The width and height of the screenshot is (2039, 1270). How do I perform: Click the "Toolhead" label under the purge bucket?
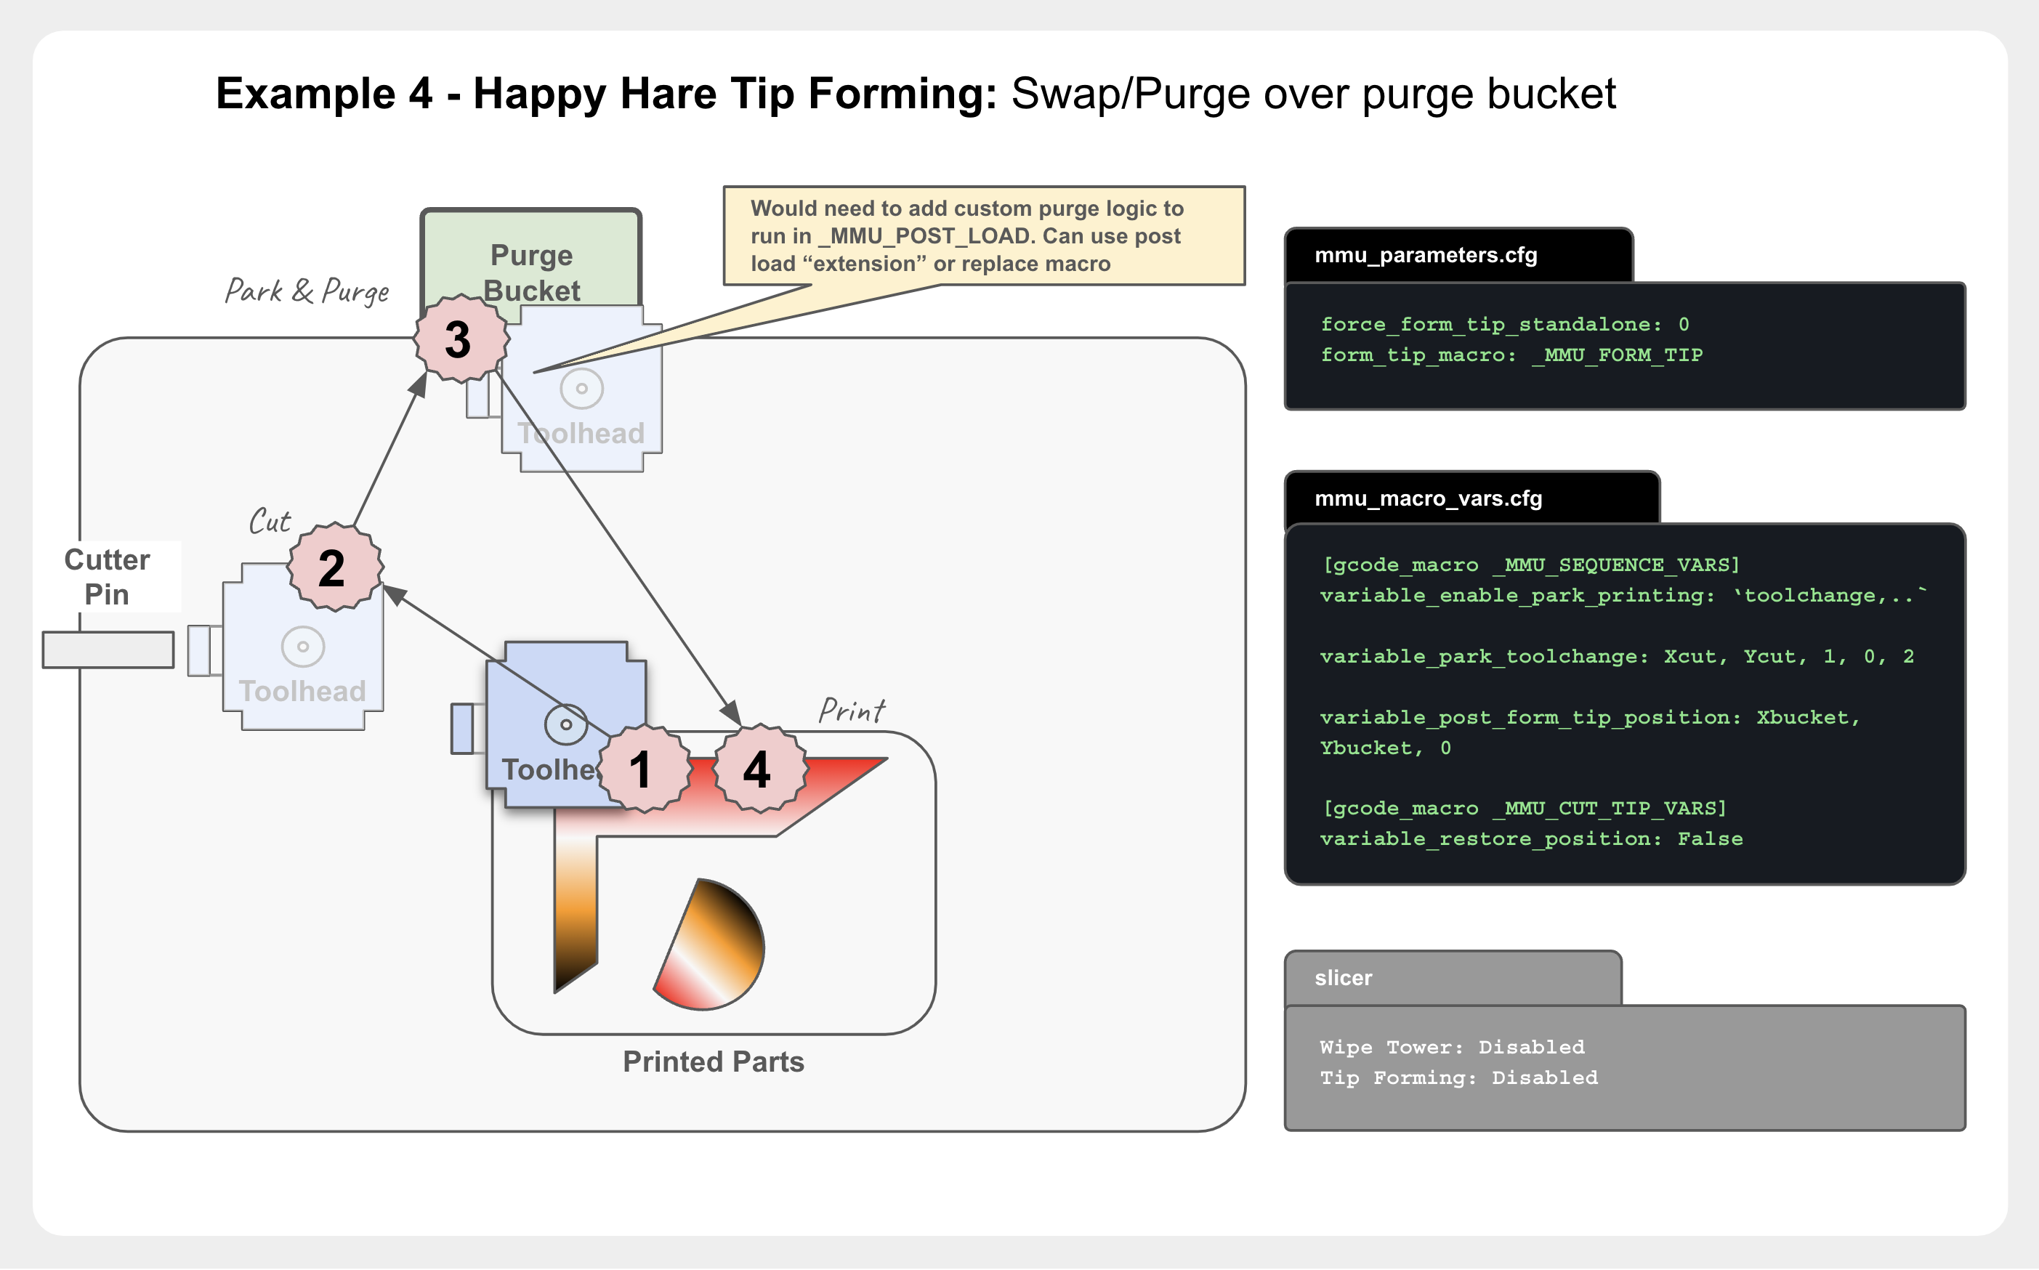(x=581, y=434)
